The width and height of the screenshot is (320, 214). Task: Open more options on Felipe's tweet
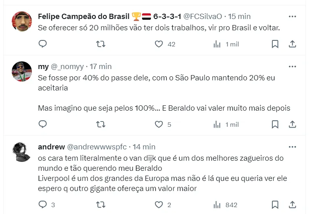293,17
